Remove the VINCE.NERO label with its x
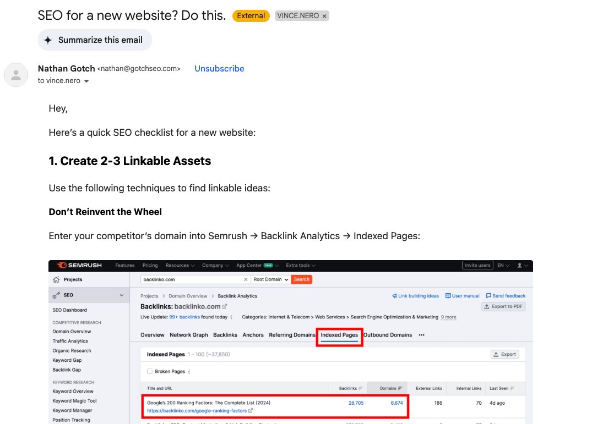 pyautogui.click(x=324, y=16)
